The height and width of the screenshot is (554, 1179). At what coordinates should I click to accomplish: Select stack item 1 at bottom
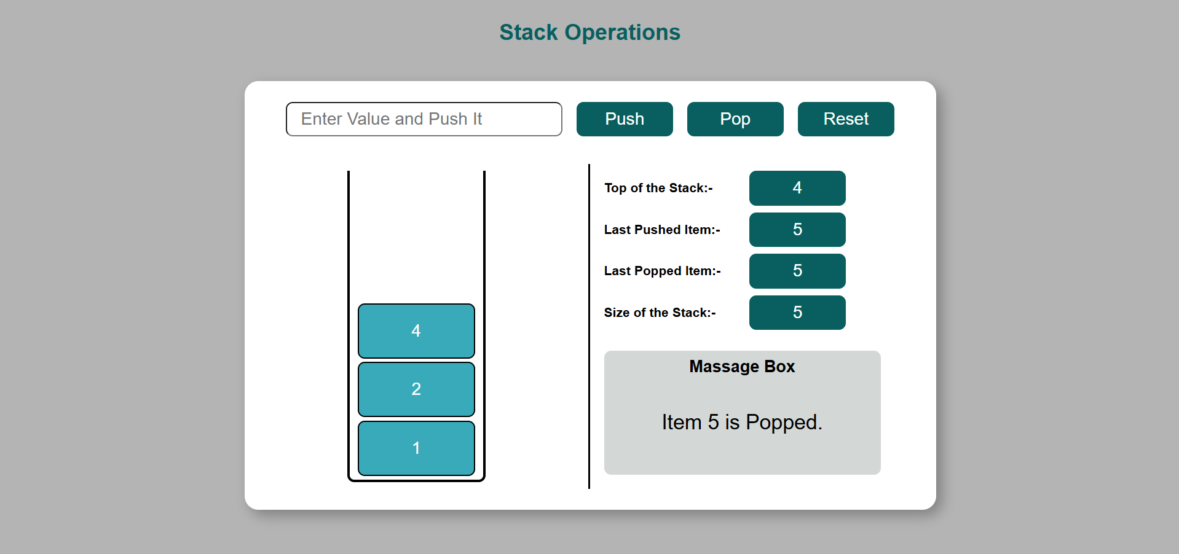(x=416, y=448)
